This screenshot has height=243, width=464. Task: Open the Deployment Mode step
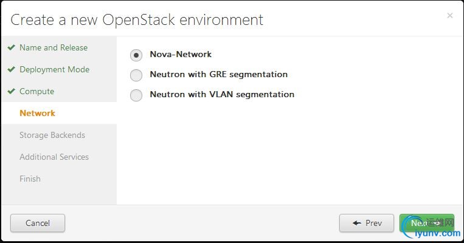tap(55, 69)
